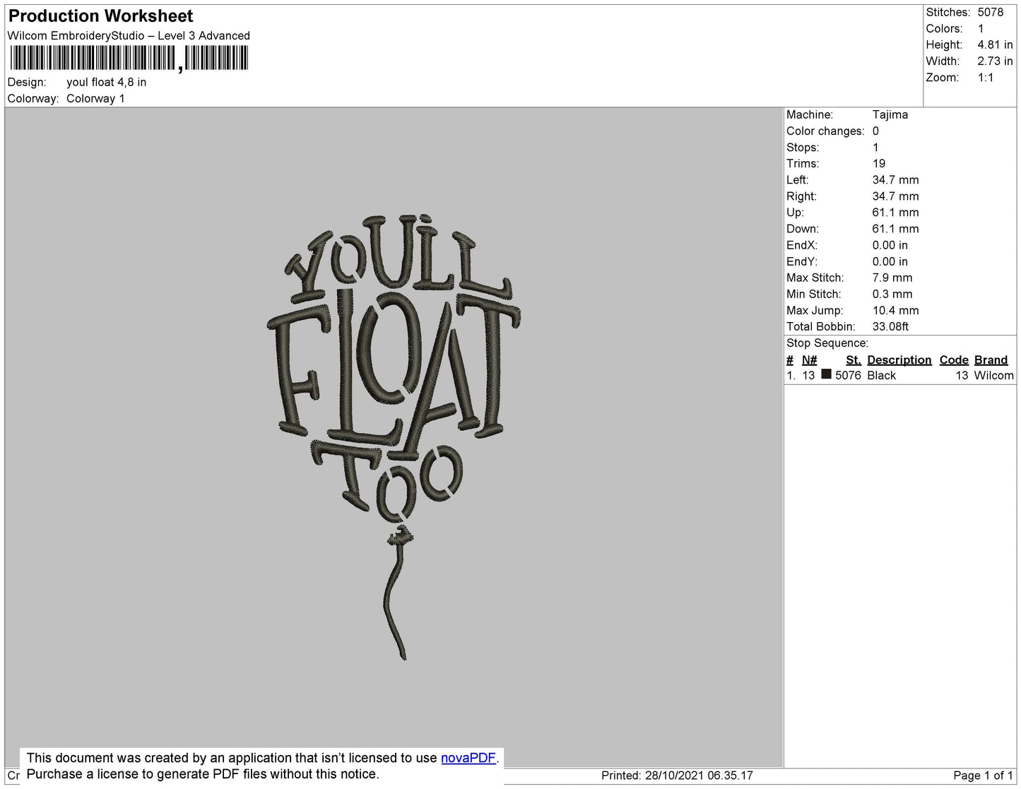Select the 'Wilcom EmbroideryStudio – Level 3 Advanced' text
The height and width of the screenshot is (789, 1021).
(x=129, y=35)
